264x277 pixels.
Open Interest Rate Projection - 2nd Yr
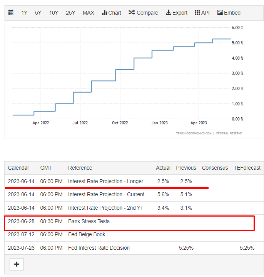105,208
